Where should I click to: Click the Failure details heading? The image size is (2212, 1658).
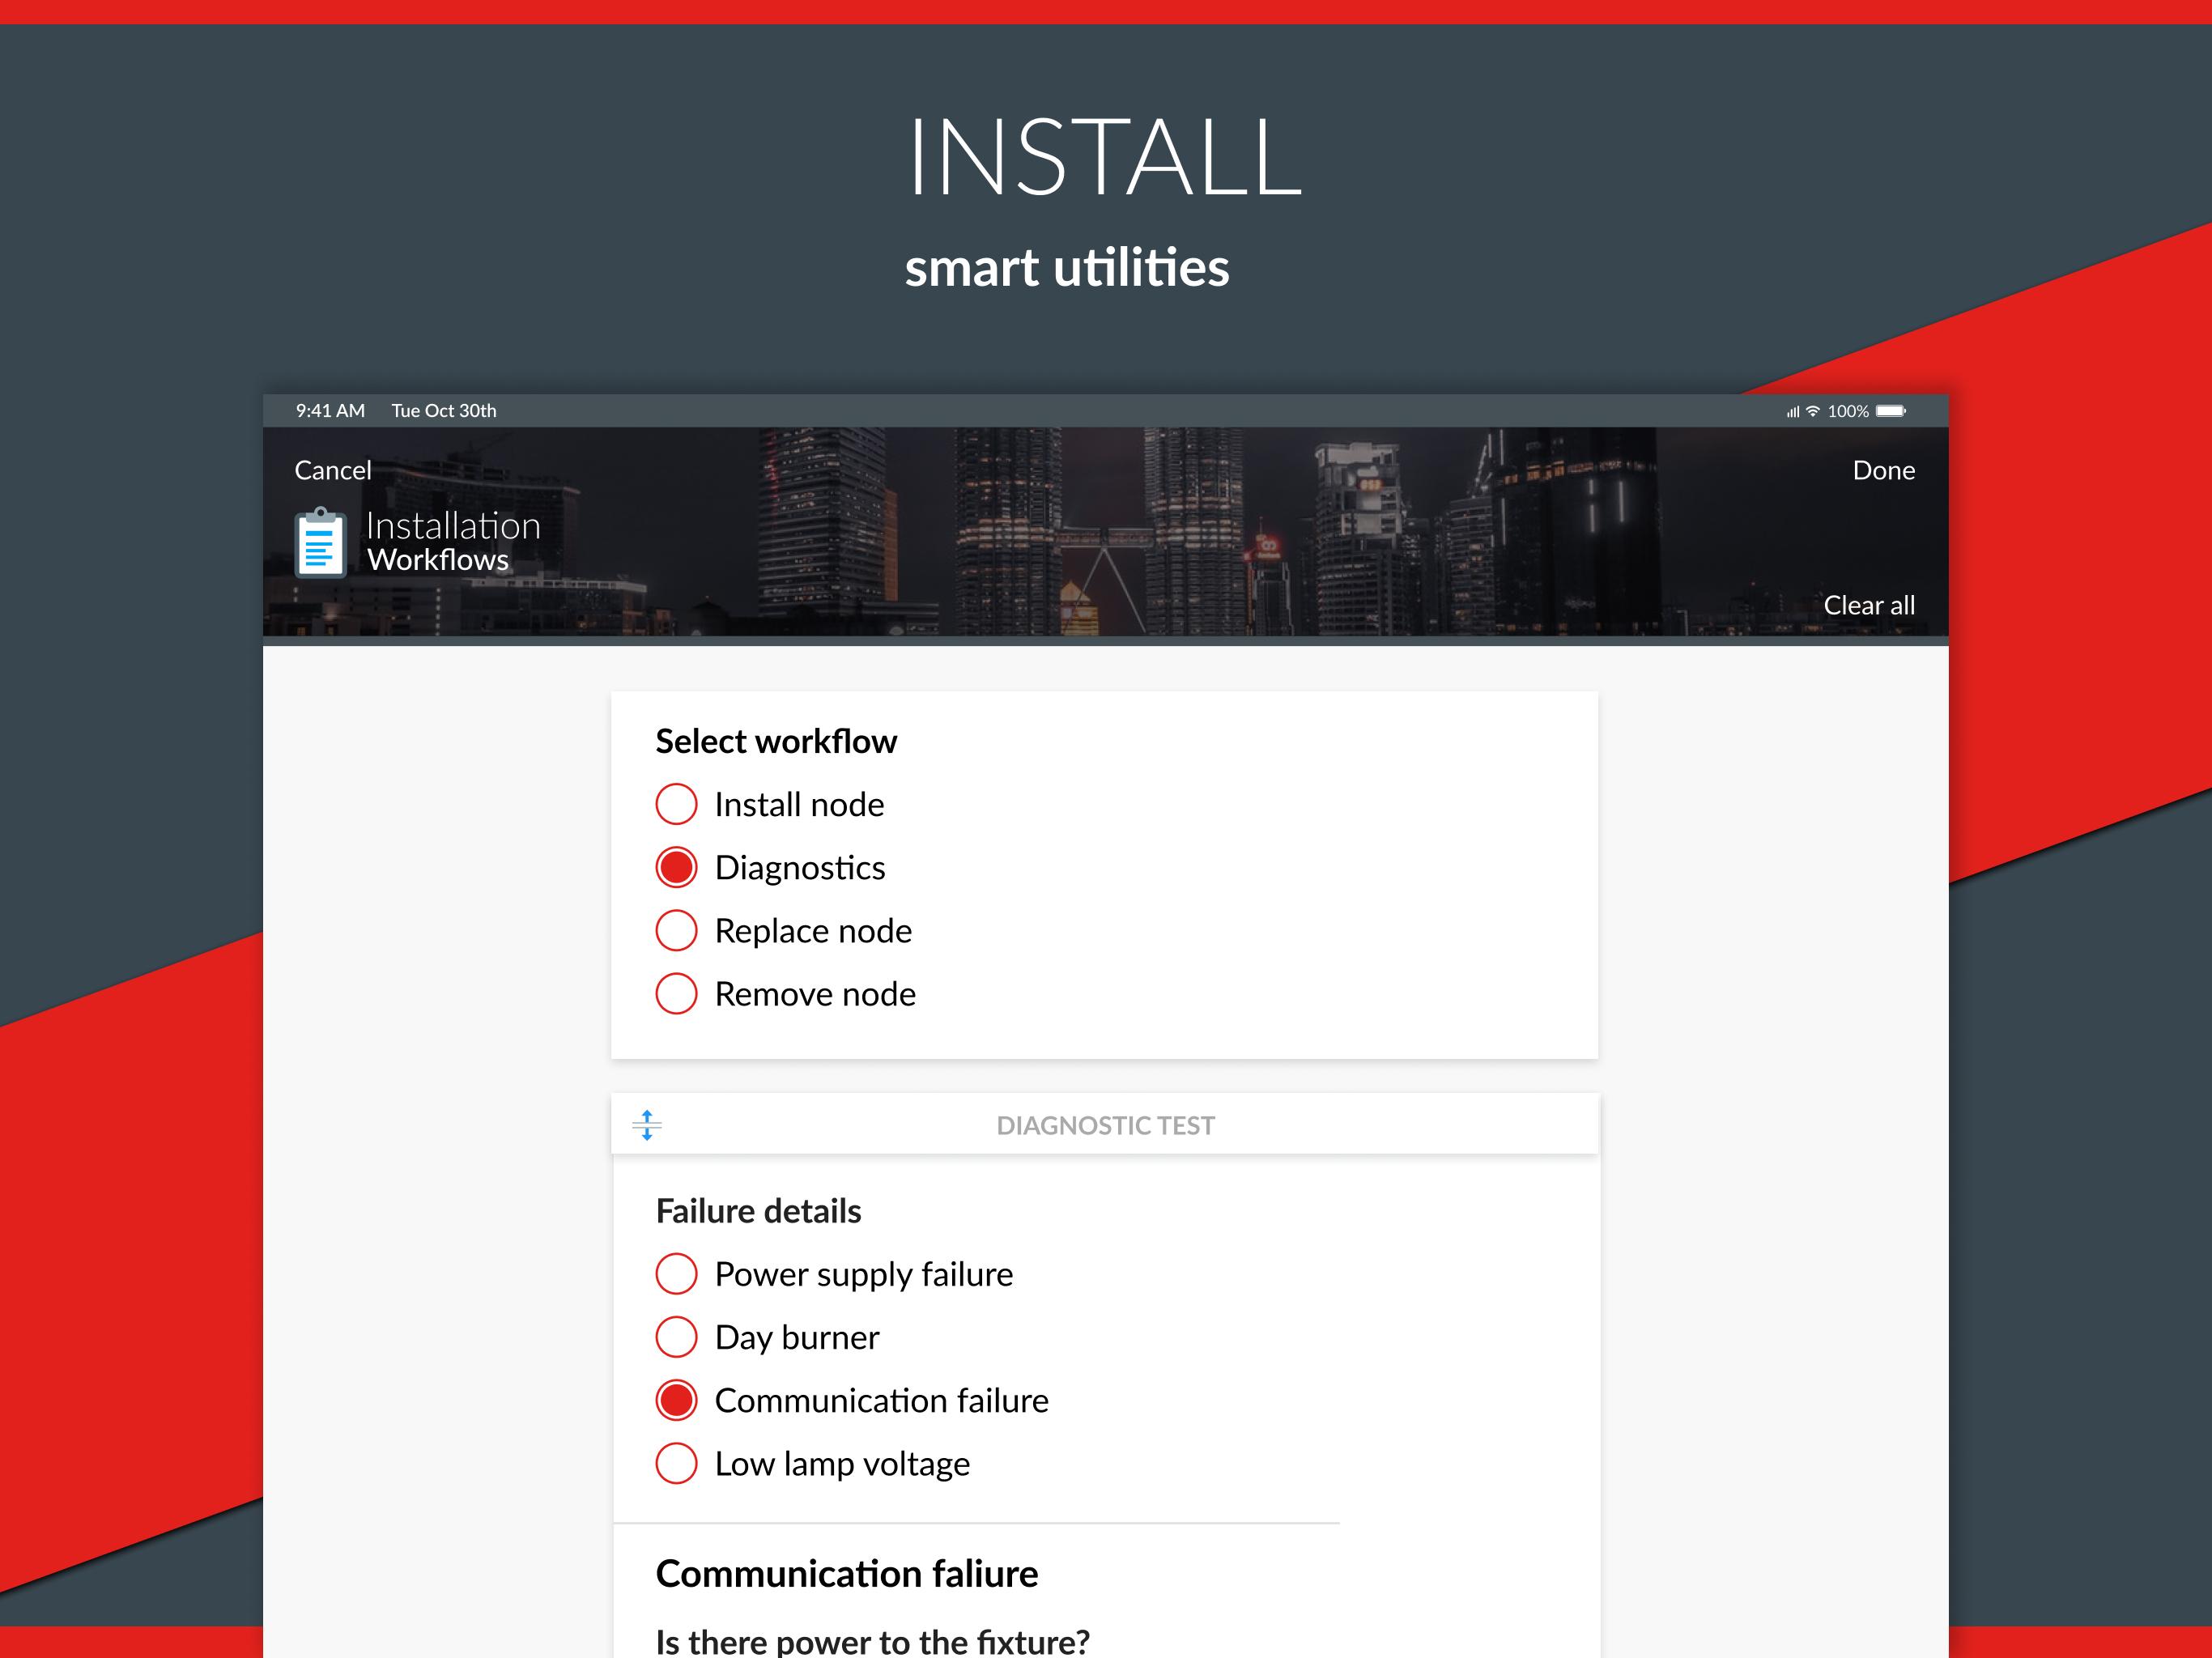(x=758, y=1211)
